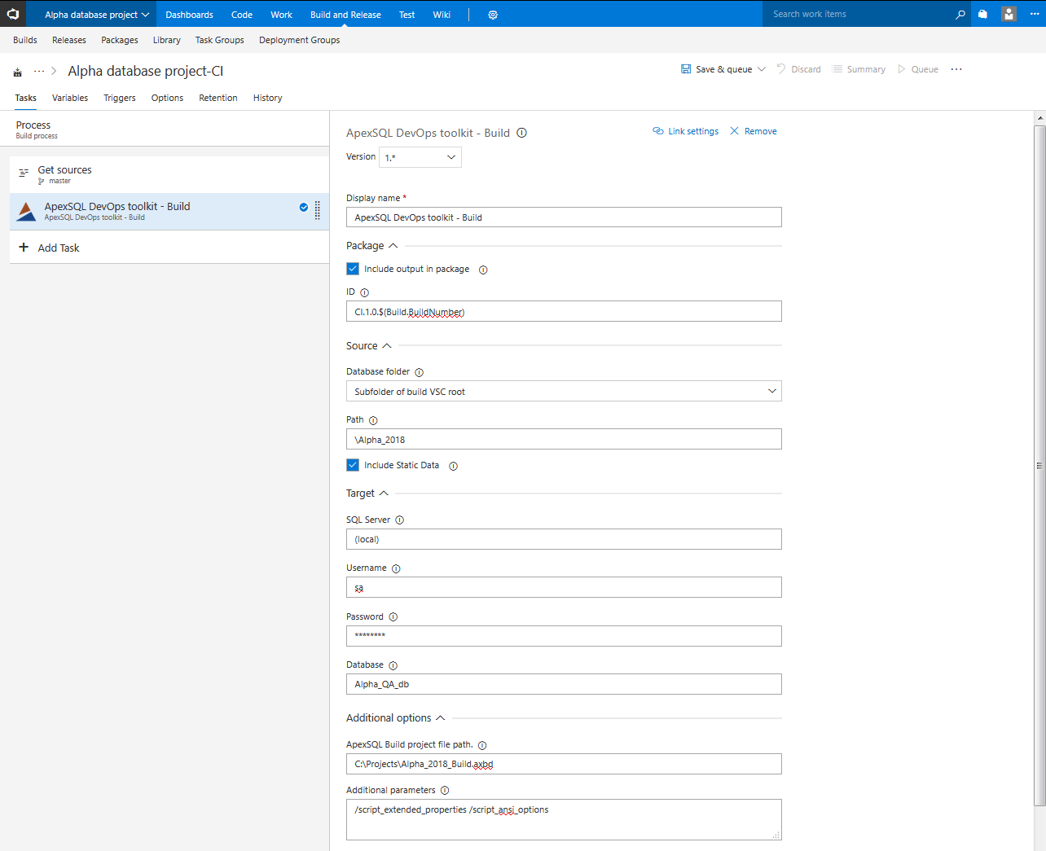Show info for Database folder

click(419, 372)
